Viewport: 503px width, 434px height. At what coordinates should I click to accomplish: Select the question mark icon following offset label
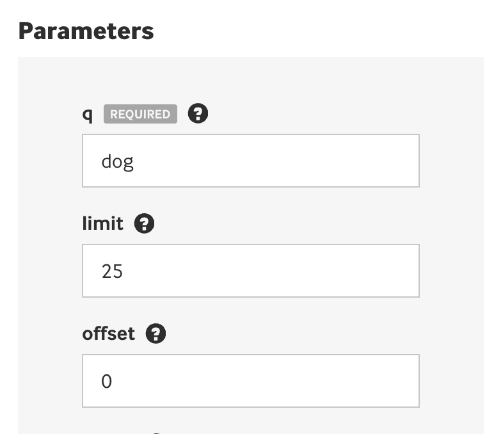click(x=156, y=334)
